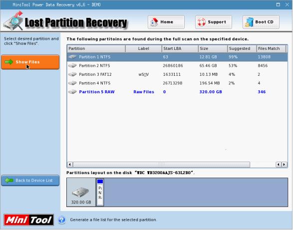Click the 10.13 MB size cell

tap(209, 74)
